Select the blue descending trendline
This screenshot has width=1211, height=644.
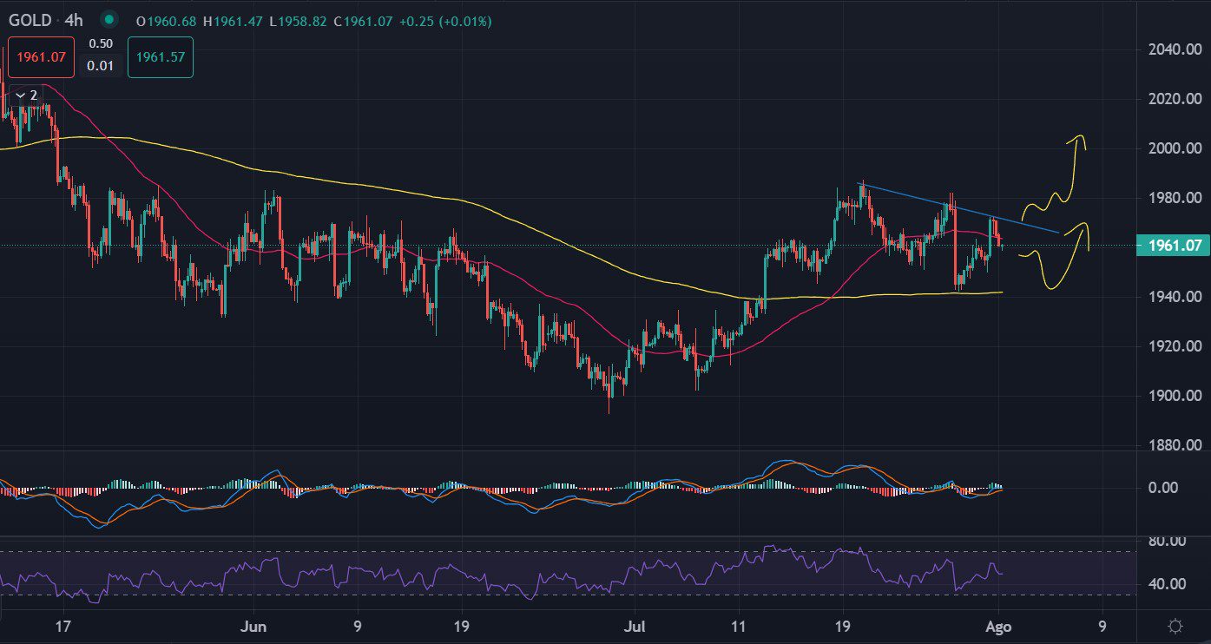(x=955, y=208)
